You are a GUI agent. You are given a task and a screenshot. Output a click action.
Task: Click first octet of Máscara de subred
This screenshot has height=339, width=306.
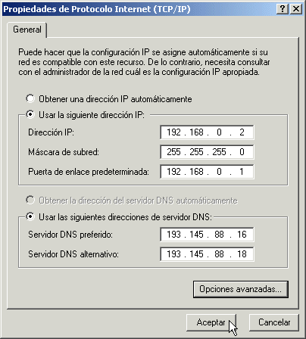(173, 152)
